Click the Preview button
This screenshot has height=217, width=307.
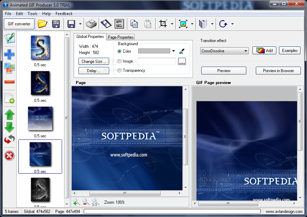click(x=224, y=71)
